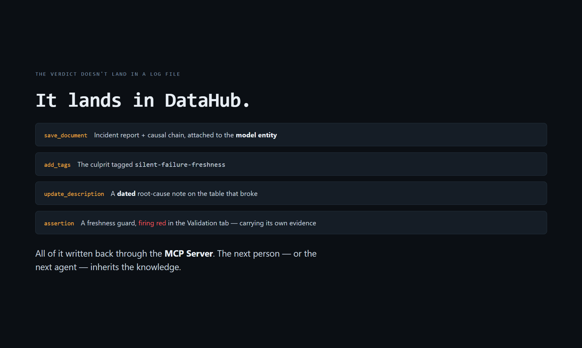This screenshot has width=582, height=348.
Task: Click "carrying its own evidence" phrase
Action: click(278, 223)
